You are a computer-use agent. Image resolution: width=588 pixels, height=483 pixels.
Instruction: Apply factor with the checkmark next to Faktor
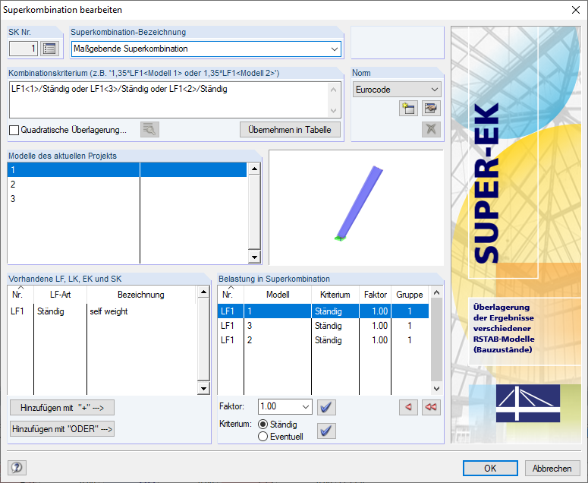326,407
